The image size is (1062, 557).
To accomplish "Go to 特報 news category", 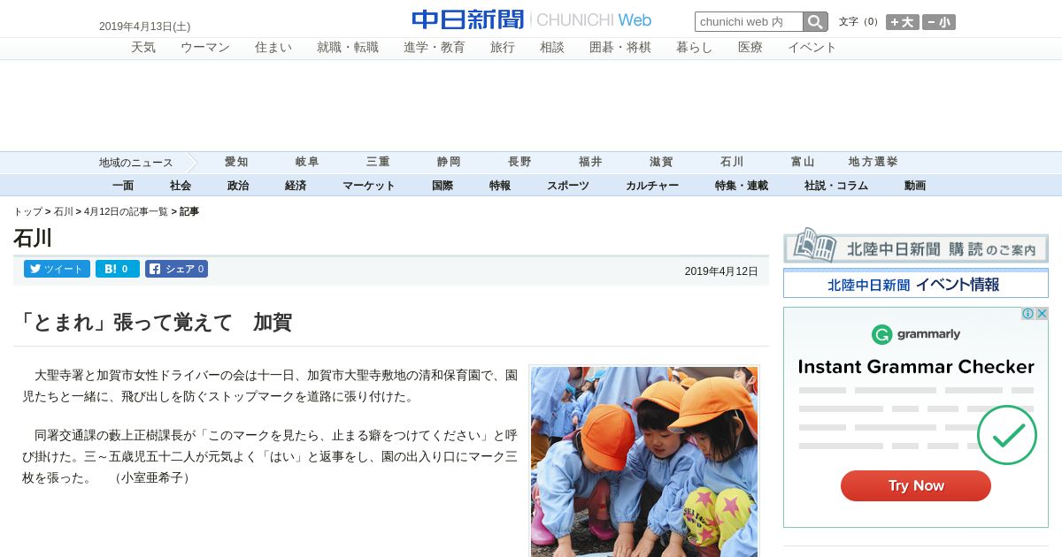I will pyautogui.click(x=500, y=186).
